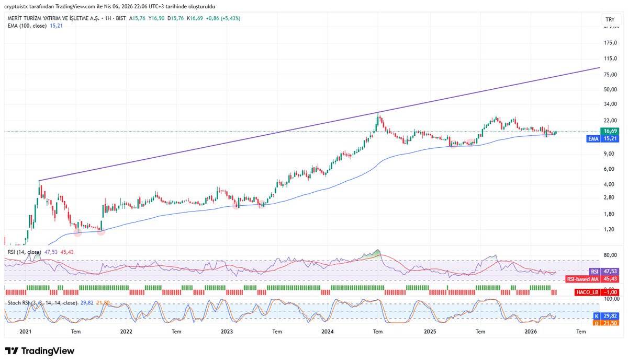This screenshot has width=628, height=364.
Task: Click the red HACO_LB -1,00 label
Action: (597, 292)
